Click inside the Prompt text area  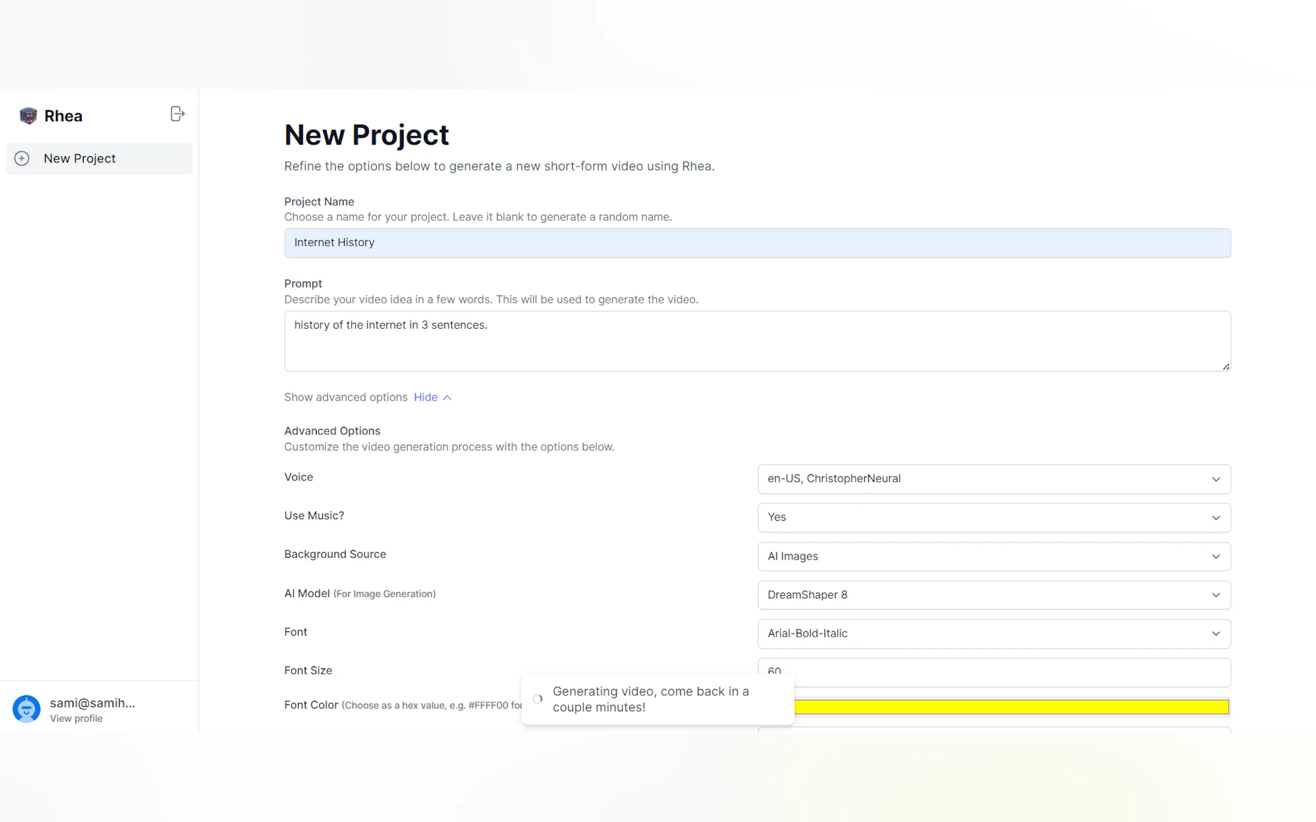coord(757,342)
